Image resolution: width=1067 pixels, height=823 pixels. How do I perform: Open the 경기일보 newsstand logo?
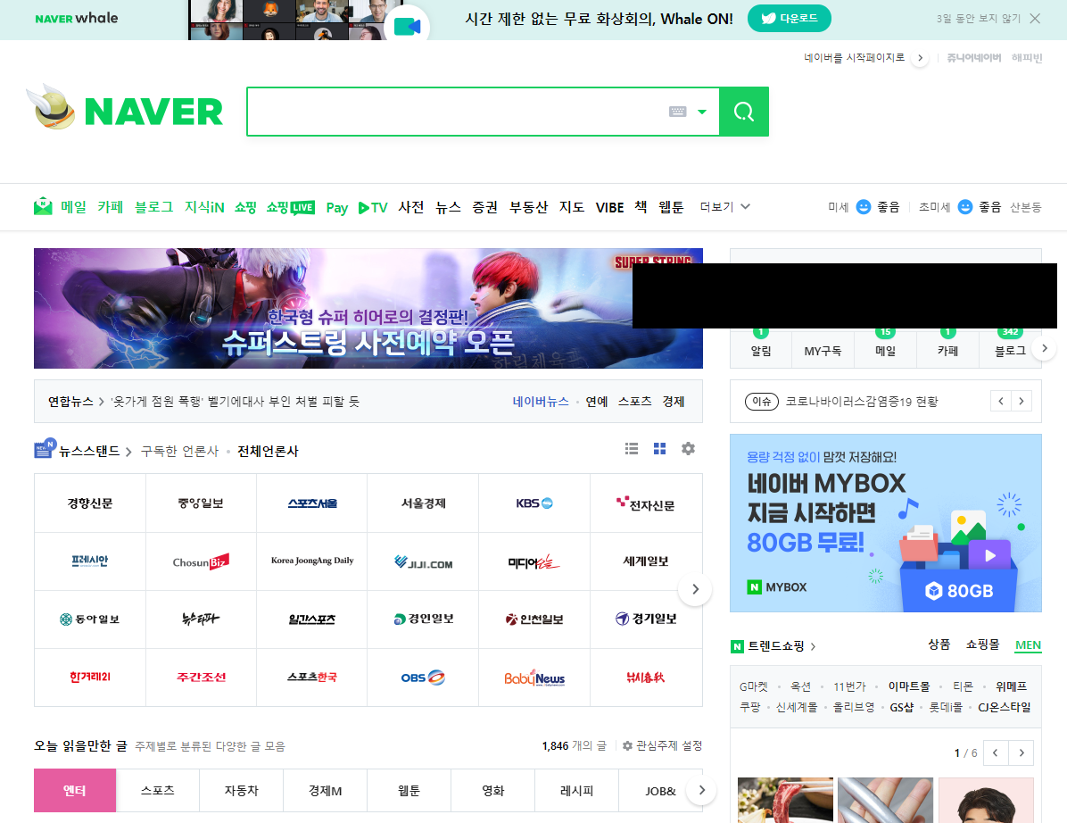[x=646, y=619]
